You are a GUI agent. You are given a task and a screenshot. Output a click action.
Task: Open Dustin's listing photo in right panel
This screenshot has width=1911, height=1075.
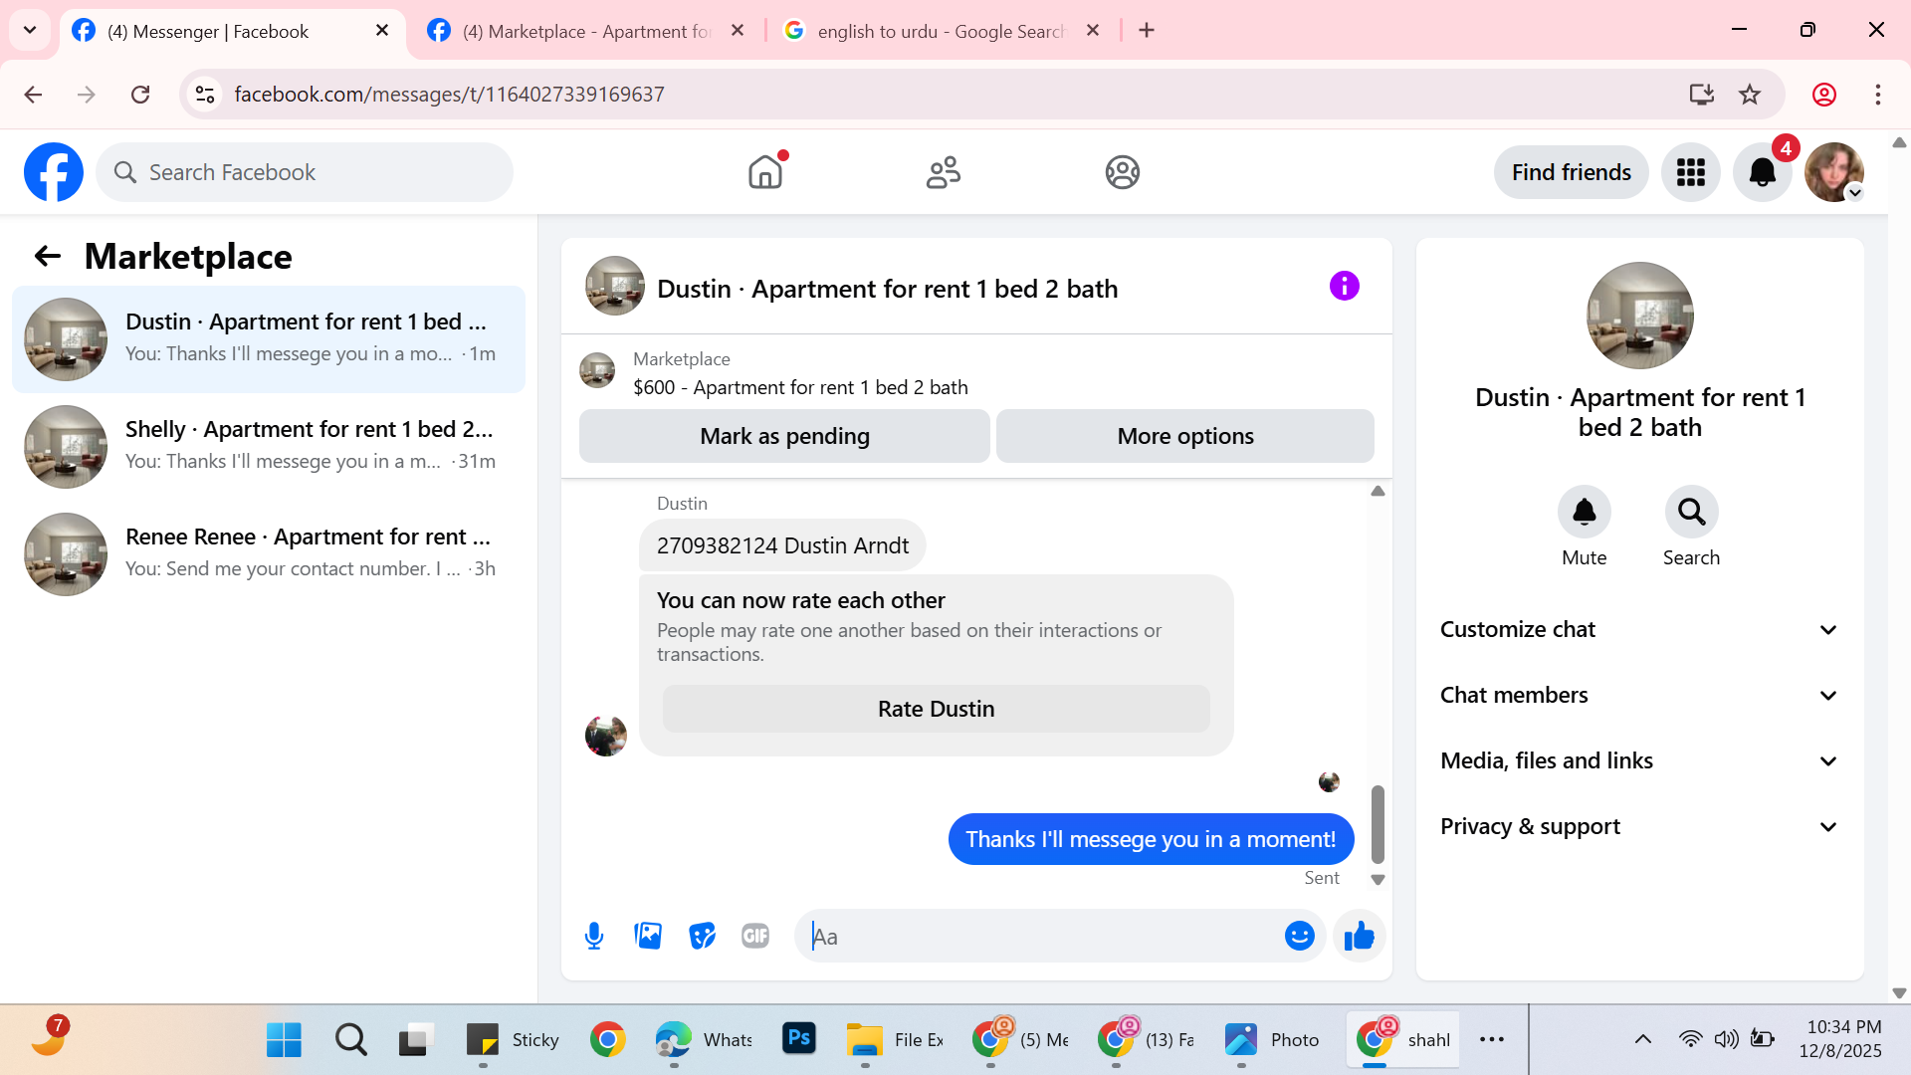point(1639,316)
